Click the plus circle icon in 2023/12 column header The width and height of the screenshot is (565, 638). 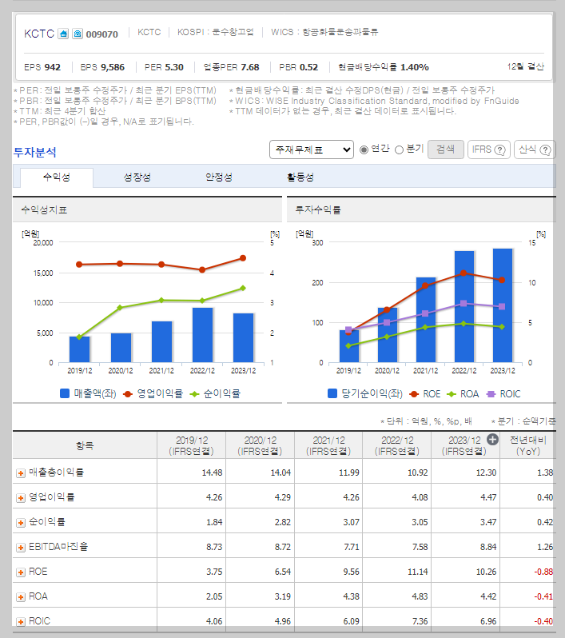[x=492, y=440]
